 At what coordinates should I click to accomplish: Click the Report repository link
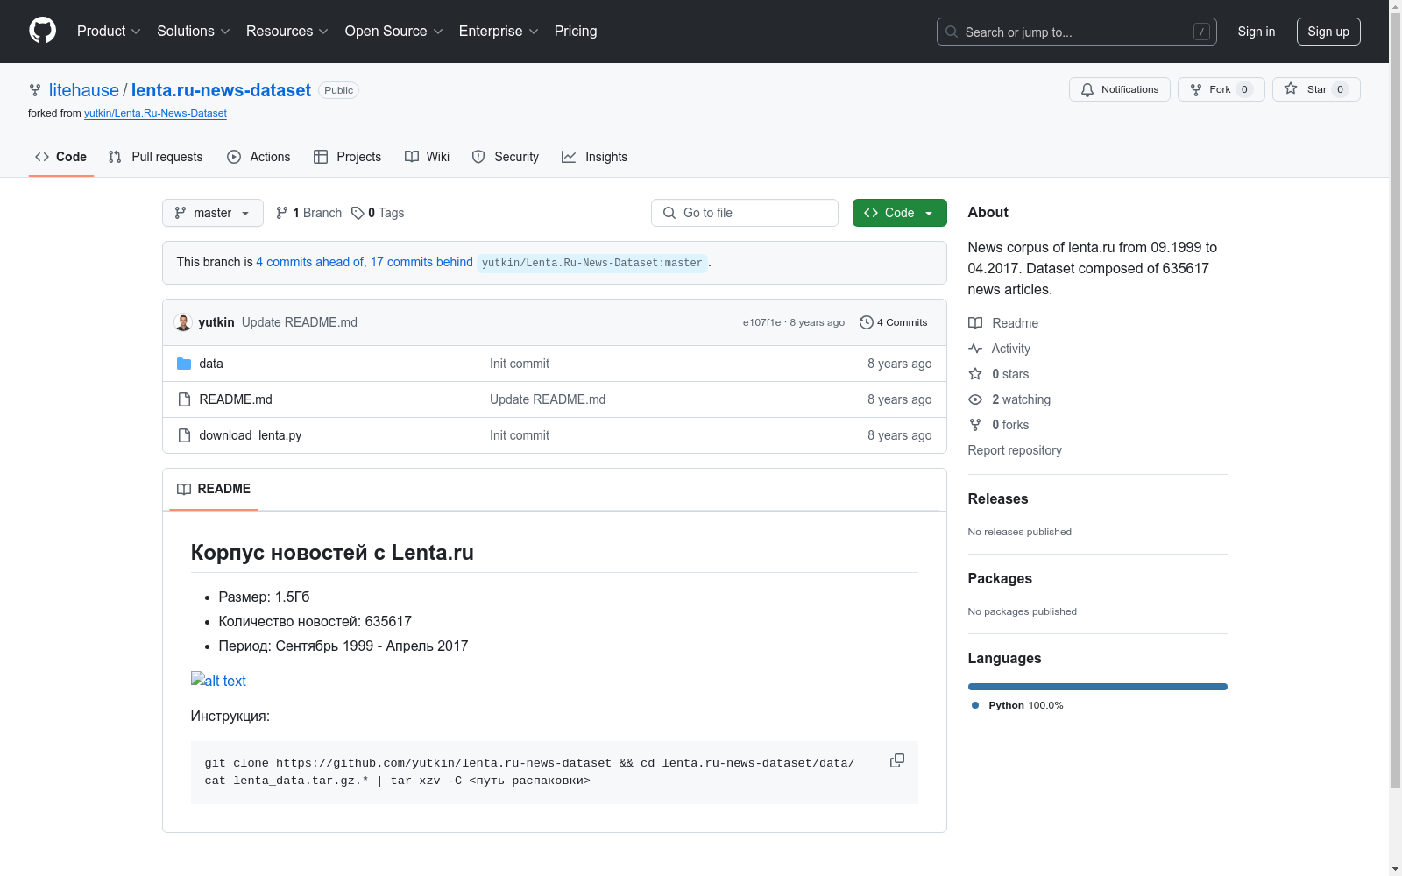(x=1015, y=450)
